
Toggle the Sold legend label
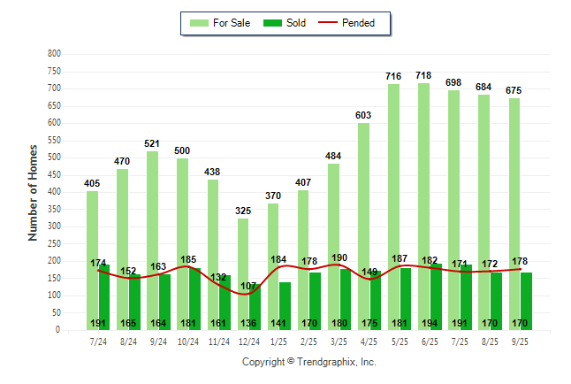pyautogui.click(x=296, y=23)
